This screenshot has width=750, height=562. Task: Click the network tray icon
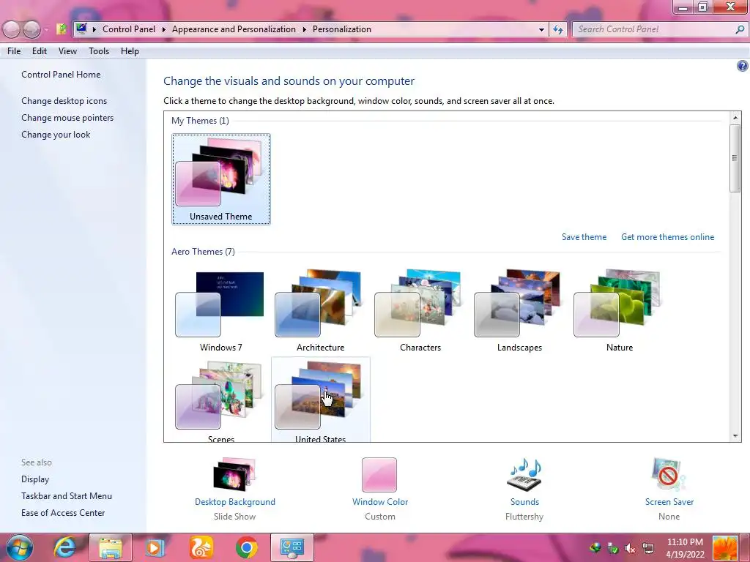click(648, 549)
